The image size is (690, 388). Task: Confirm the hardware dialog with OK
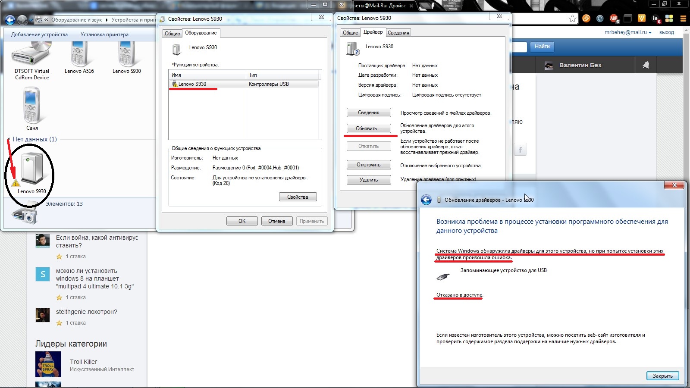242,221
